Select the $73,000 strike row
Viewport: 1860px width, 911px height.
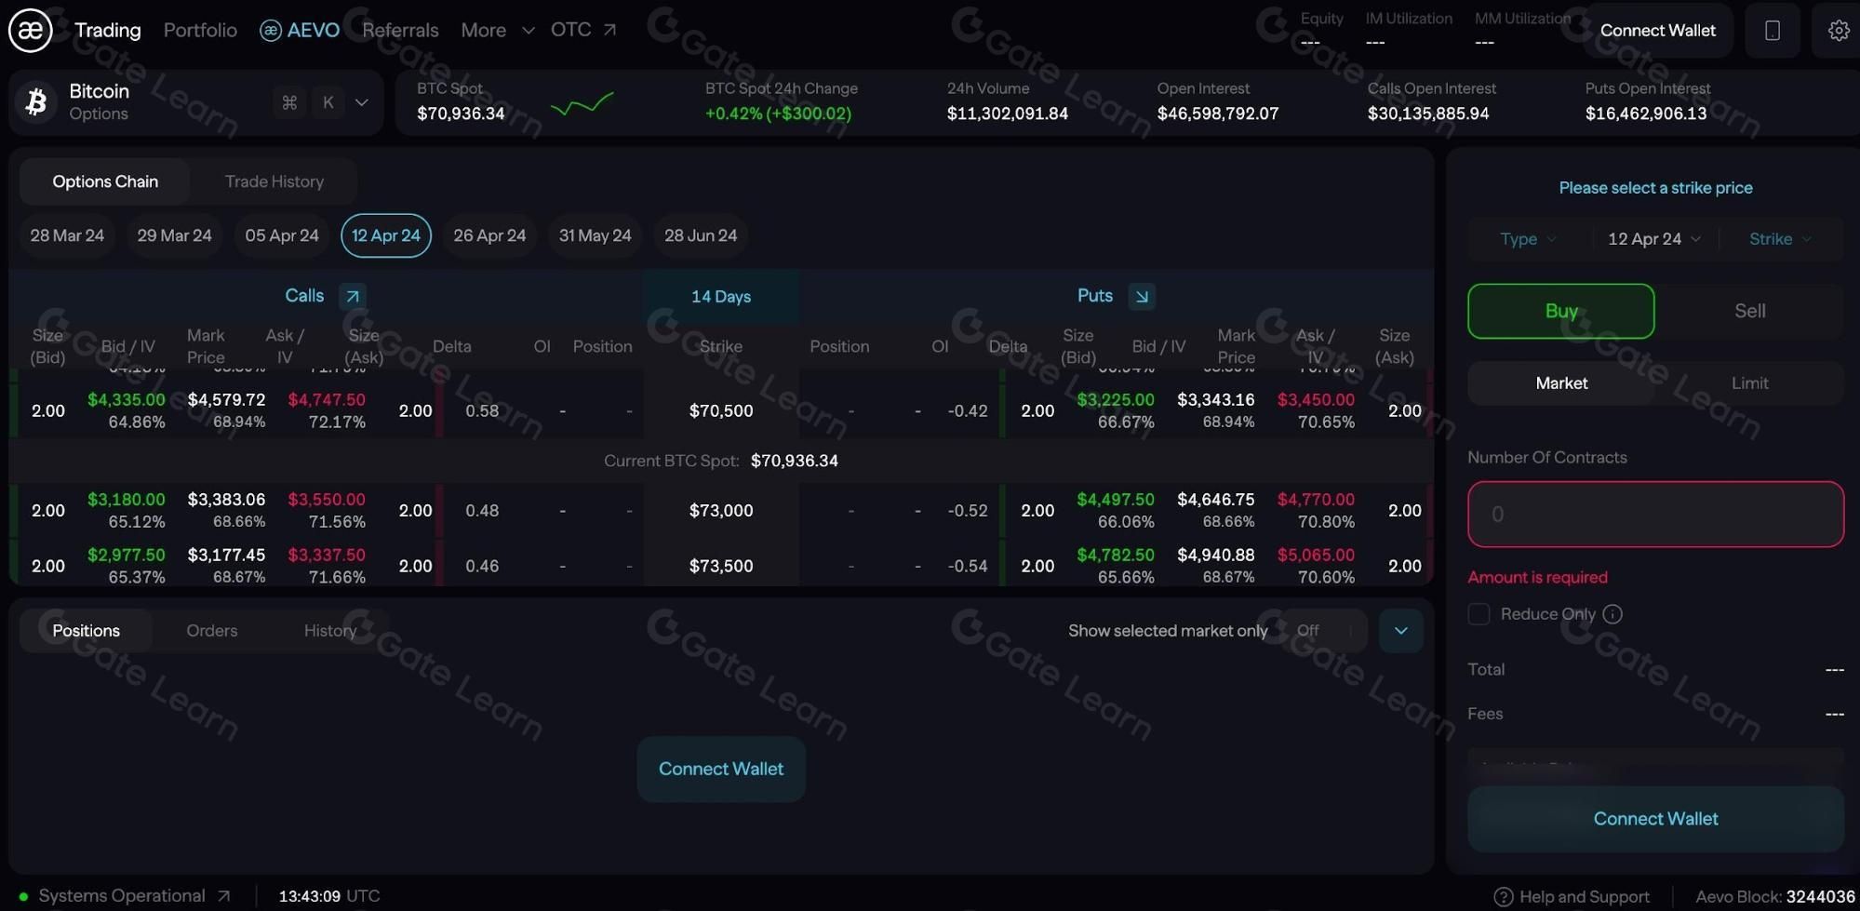721,510
